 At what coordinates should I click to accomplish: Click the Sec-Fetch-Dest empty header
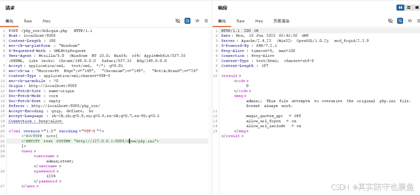coord(34,101)
